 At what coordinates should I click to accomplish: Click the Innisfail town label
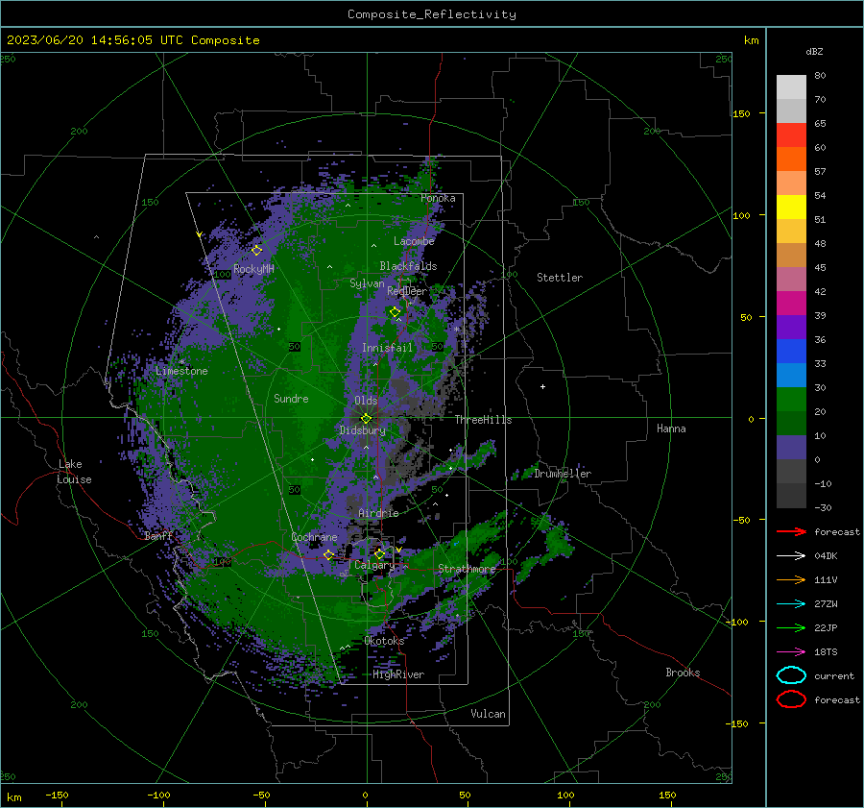tap(387, 348)
